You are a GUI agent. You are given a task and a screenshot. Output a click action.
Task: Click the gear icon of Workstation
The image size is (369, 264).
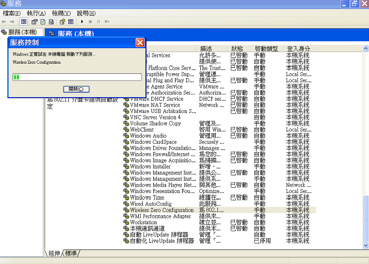(126, 222)
